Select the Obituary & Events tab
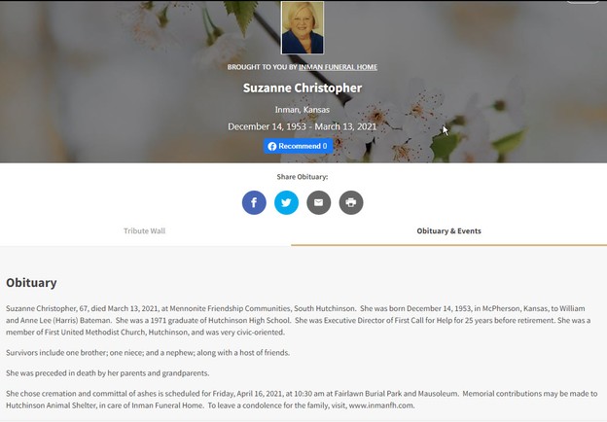The image size is (607, 422). pyautogui.click(x=448, y=230)
